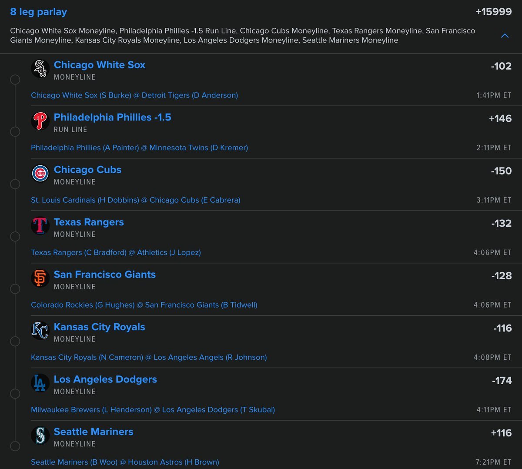Click the +146 Phillies run line odds
522x469 pixels.
500,118
